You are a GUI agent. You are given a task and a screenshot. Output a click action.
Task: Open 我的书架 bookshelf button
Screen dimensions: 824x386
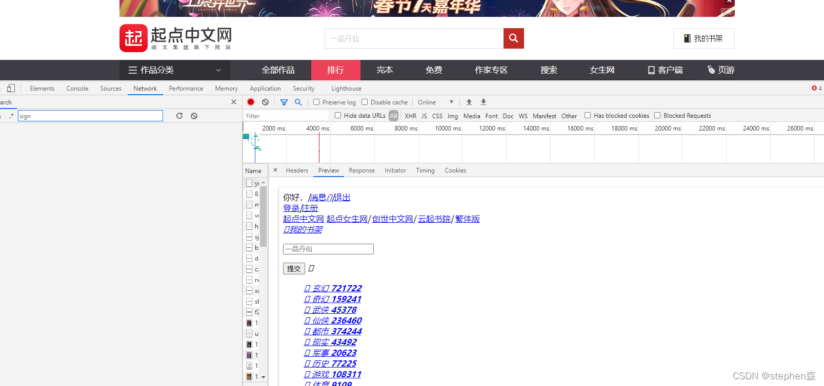point(704,38)
